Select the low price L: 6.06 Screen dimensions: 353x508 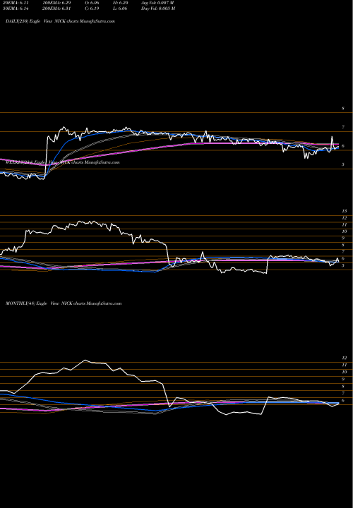[120, 8]
